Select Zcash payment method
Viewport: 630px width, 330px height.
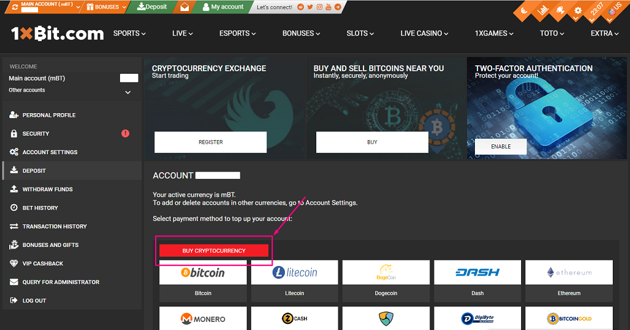click(295, 318)
